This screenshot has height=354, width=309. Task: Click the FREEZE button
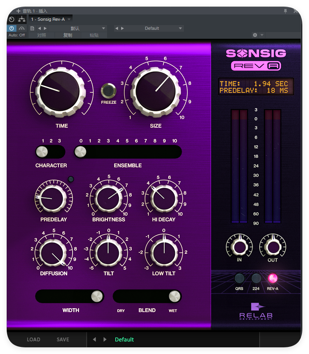(109, 91)
